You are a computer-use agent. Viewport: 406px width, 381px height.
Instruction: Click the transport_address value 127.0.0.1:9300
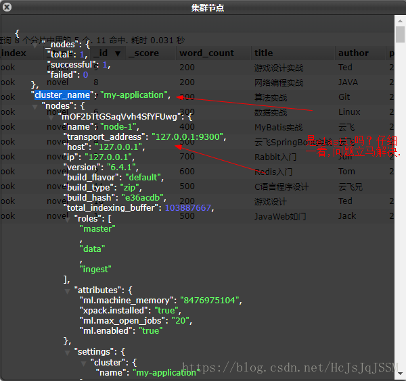187,136
